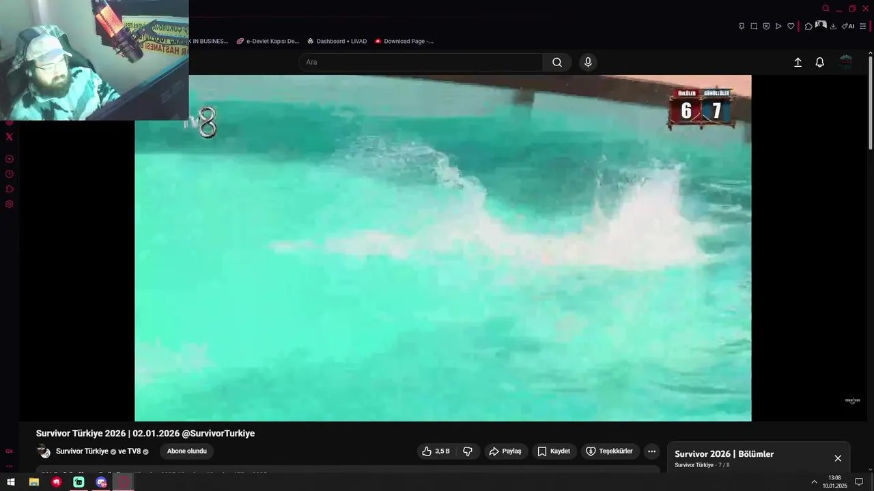The height and width of the screenshot is (491, 874).
Task: Open Opera GX taskbar icon
Action: [124, 482]
